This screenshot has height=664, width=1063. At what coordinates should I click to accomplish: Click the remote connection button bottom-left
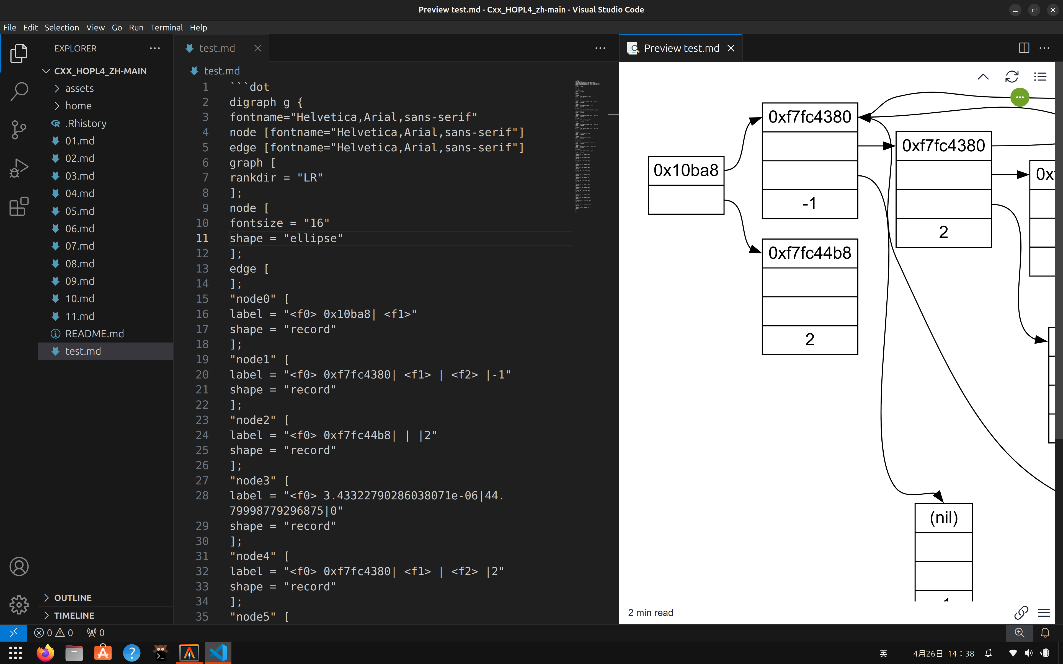tap(13, 632)
